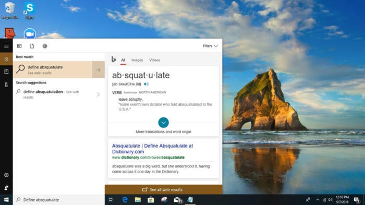
Task: Switch to the Images tab
Action: point(137,60)
